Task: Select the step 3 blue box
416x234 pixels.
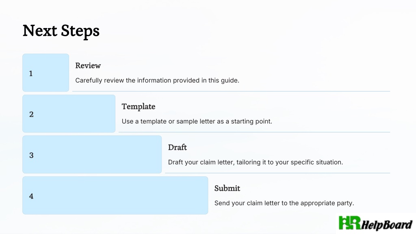Action: tap(92, 154)
